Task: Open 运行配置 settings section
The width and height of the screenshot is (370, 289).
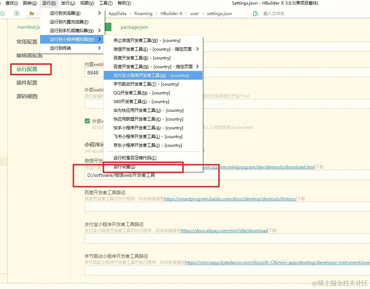Action: [27, 69]
